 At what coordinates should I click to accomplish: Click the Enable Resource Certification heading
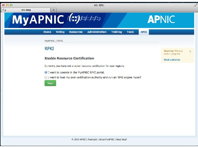[x=69, y=58]
